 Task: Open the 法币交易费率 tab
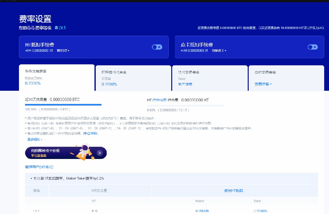click(209, 78)
